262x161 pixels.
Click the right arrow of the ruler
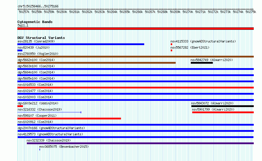coord(253,9)
